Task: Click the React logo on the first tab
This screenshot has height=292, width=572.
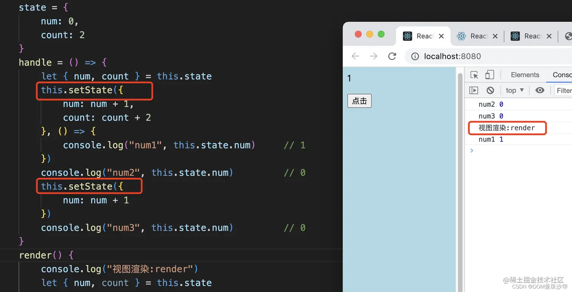Action: pos(407,36)
